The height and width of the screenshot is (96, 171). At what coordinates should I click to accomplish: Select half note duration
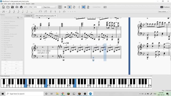pos(27,11)
